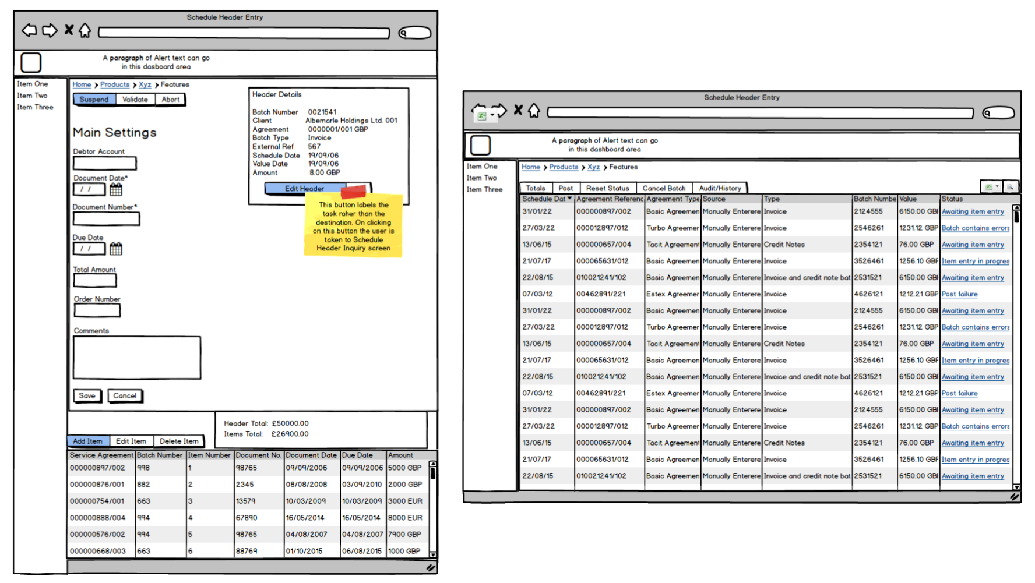The width and height of the screenshot is (1035, 583).
Task: Click the Amount column header in items table
Action: (x=407, y=455)
